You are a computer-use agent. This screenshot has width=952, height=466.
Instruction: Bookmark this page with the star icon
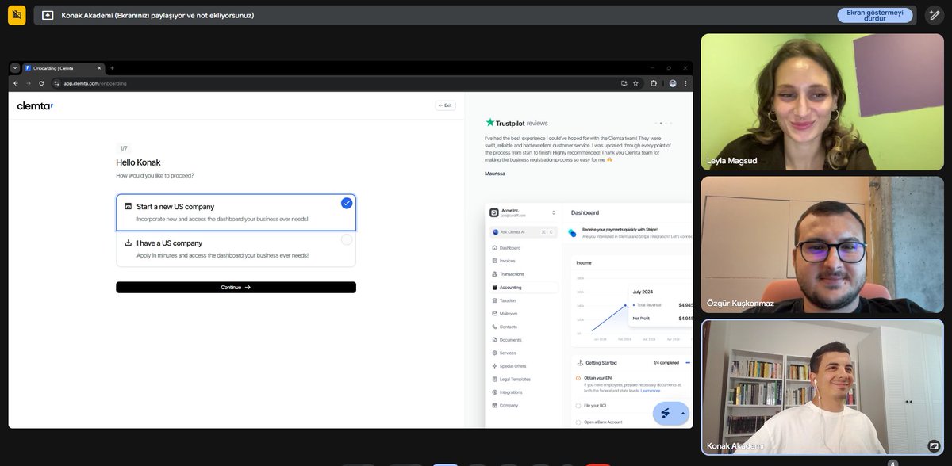pos(635,83)
